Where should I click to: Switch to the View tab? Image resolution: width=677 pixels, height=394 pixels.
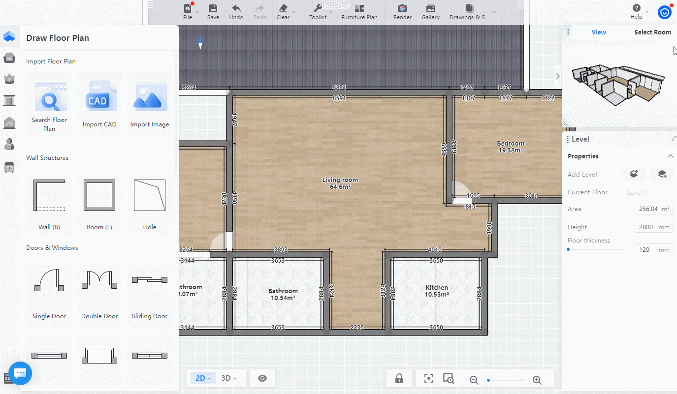[x=599, y=32]
